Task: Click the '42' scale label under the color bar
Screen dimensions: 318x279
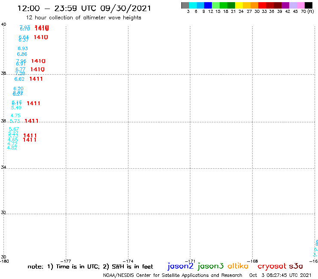Action: click(x=287, y=12)
